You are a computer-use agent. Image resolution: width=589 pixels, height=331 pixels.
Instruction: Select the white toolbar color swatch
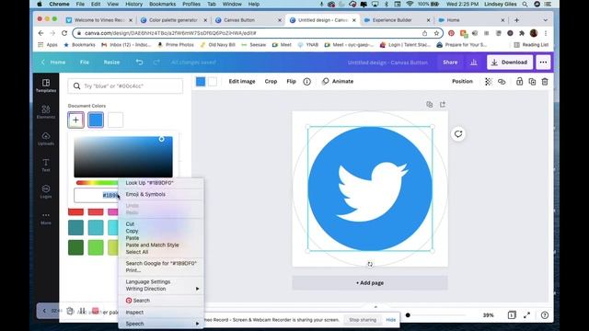point(213,82)
